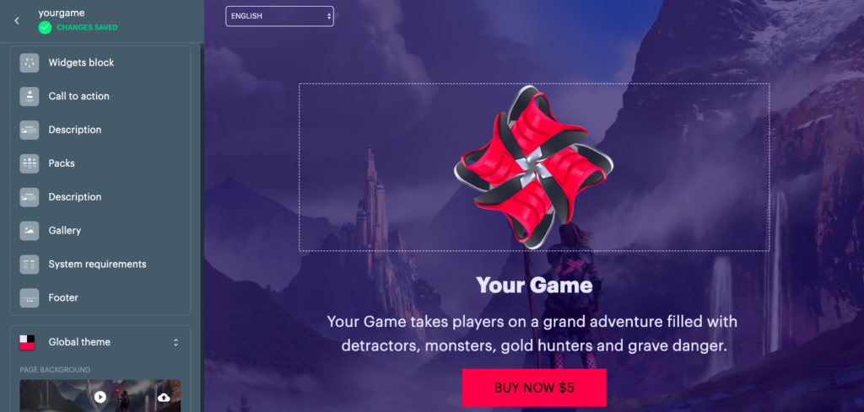Click the second Description block icon
This screenshot has height=412, width=864.
coord(30,197)
